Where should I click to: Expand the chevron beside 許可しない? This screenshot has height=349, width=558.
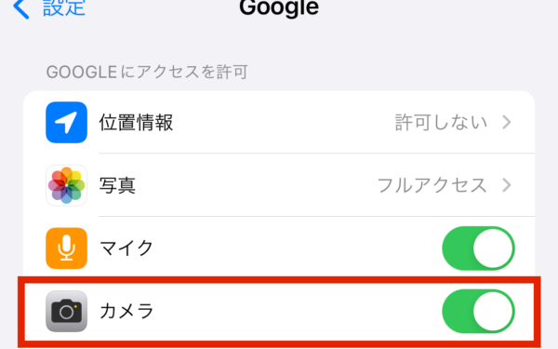[507, 122]
